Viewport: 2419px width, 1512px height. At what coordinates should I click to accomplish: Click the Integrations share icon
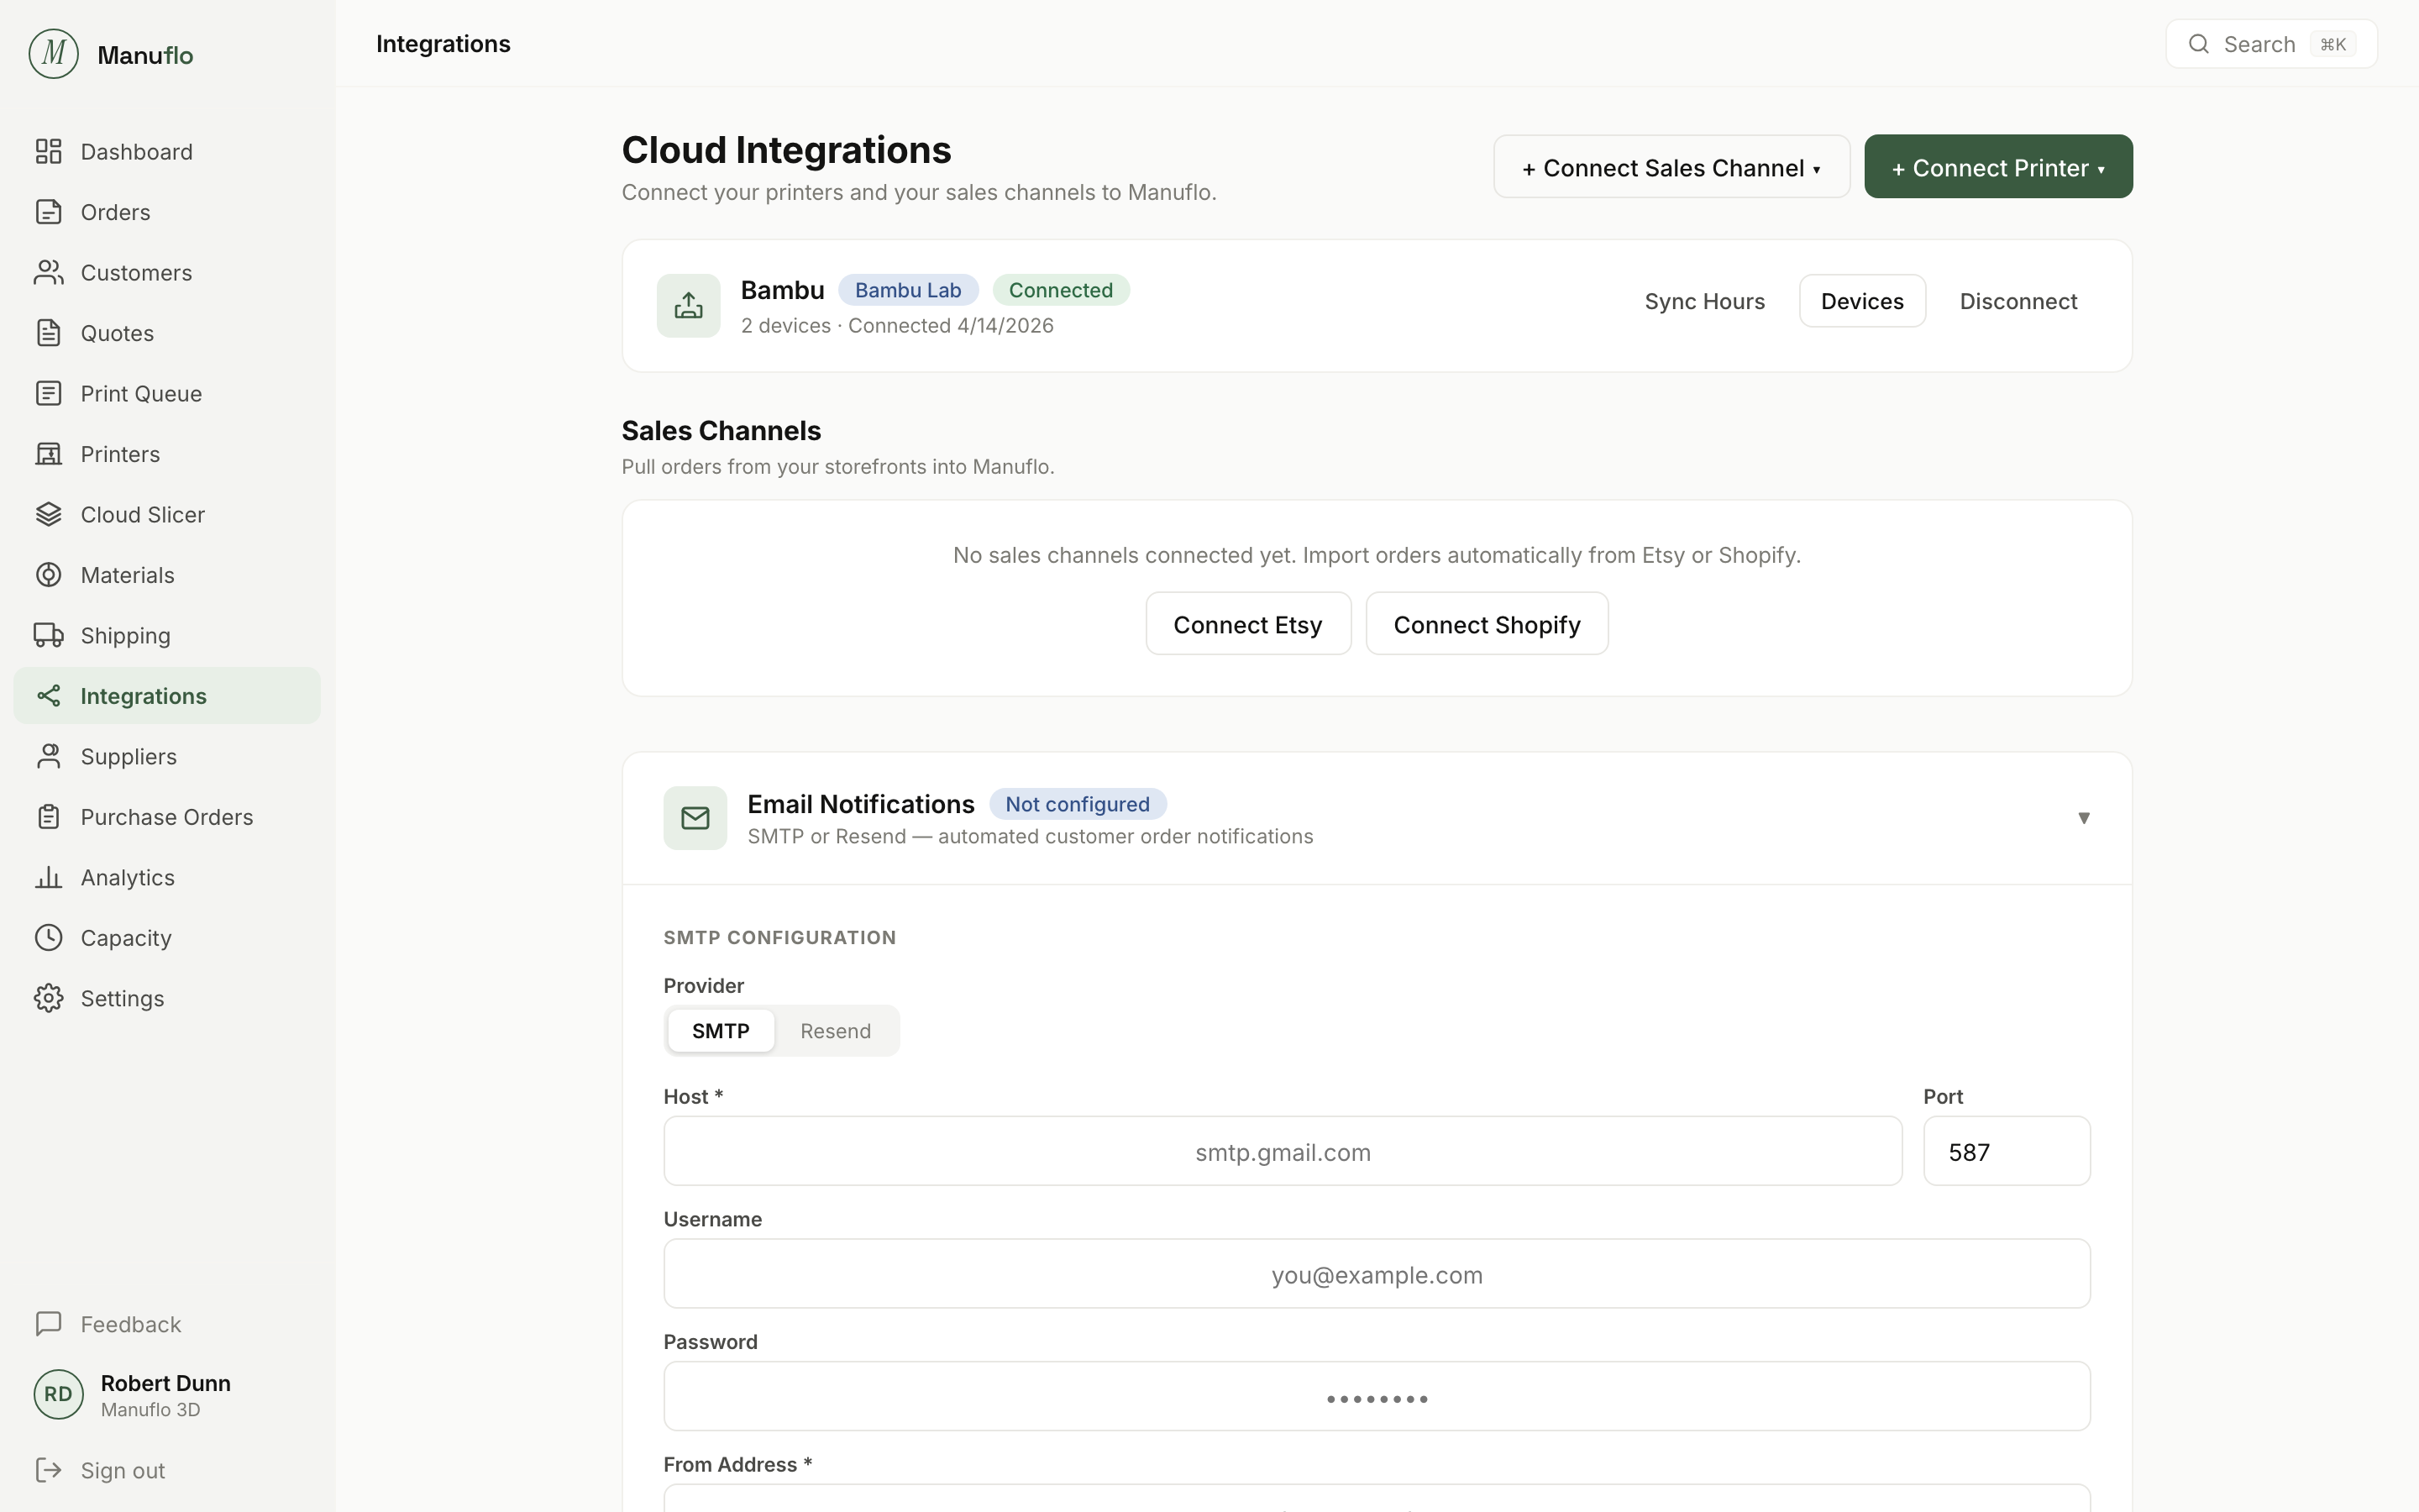tap(48, 696)
